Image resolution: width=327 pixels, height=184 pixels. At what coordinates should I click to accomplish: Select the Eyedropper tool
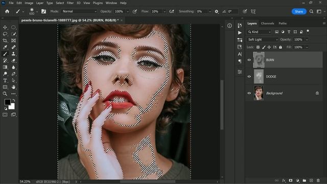(5, 48)
